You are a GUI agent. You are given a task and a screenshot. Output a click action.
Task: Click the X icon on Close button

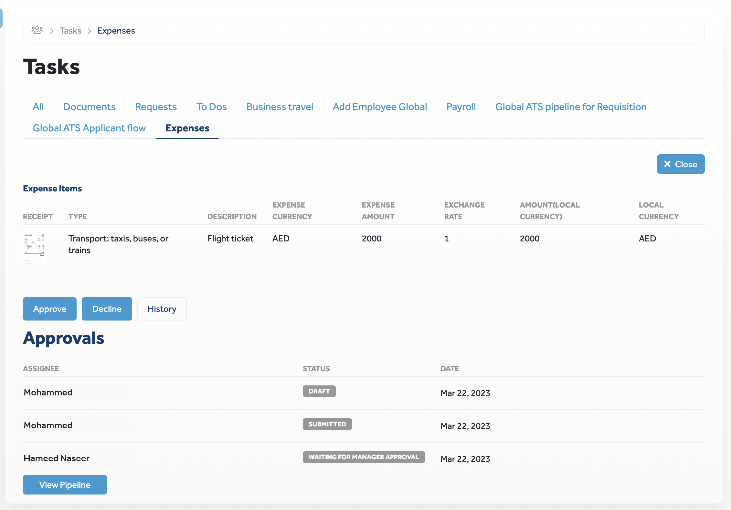point(667,164)
